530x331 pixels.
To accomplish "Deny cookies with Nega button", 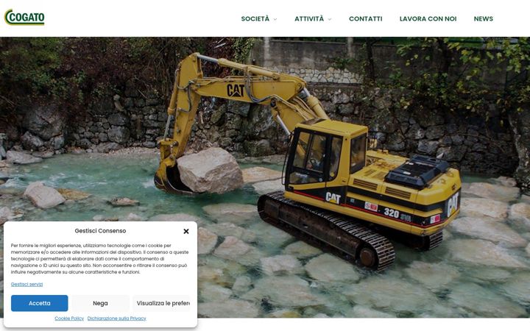I will [x=100, y=303].
